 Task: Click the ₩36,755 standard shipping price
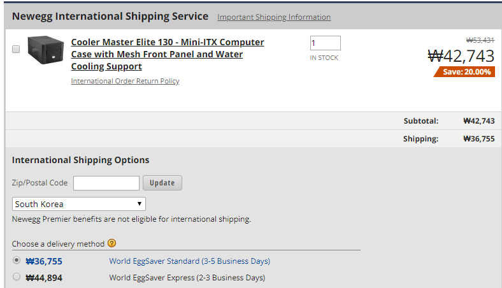[44, 261]
